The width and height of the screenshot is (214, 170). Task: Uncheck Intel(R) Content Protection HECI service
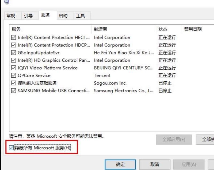click(13, 37)
